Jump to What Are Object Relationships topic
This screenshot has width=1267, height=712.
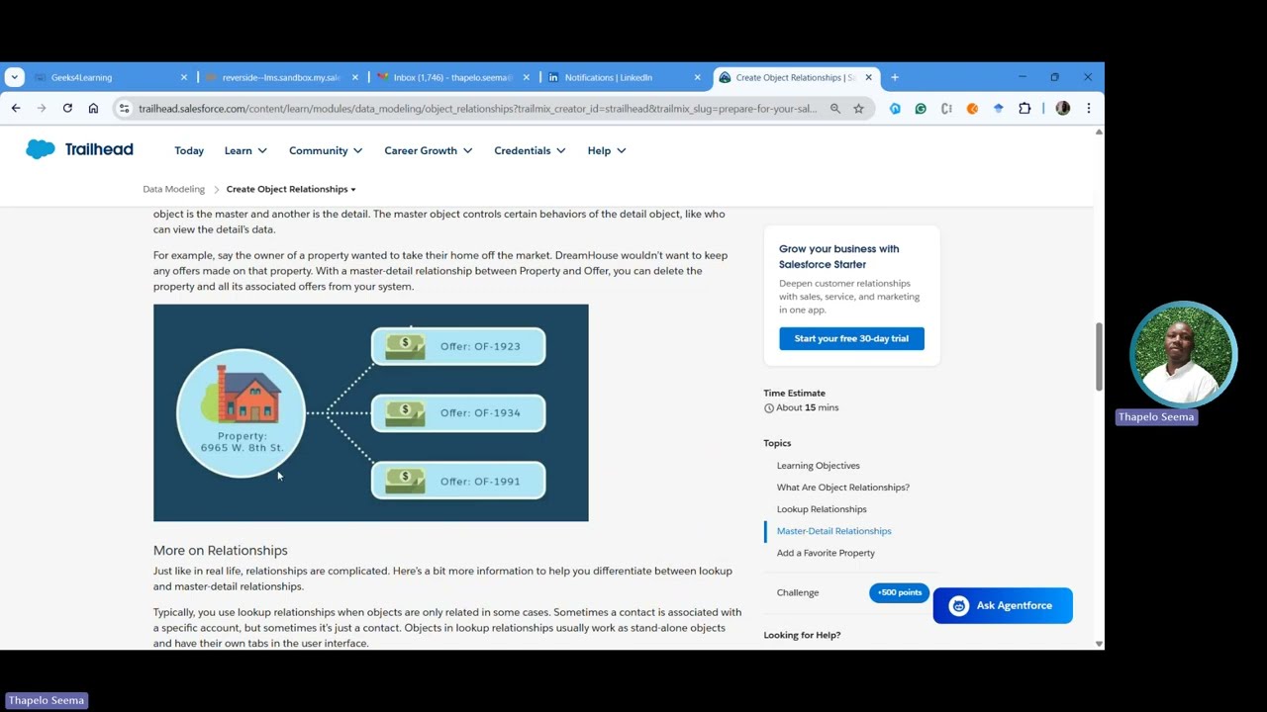pyautogui.click(x=842, y=488)
